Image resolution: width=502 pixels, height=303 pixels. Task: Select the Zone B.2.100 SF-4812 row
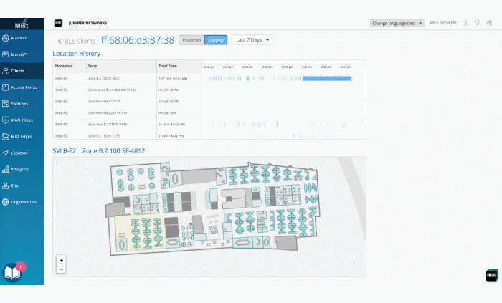[x=209, y=78]
